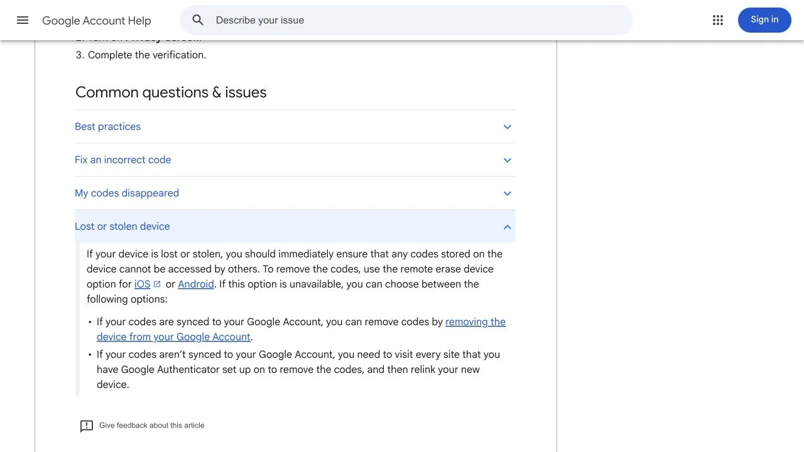This screenshot has height=452, width=804.
Task: Click Lost or stolen device title text
Action: click(122, 227)
